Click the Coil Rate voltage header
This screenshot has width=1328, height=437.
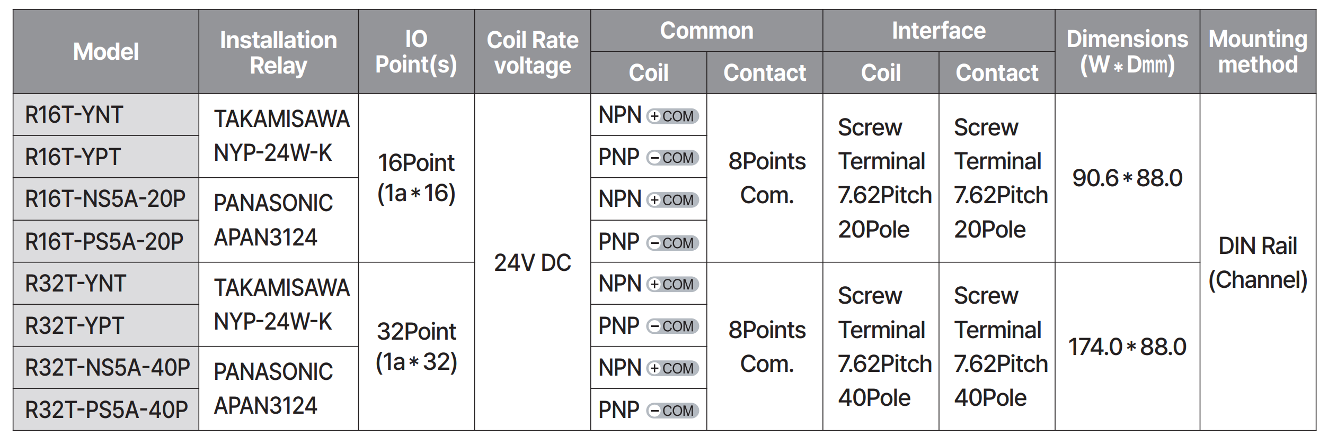coord(533,51)
